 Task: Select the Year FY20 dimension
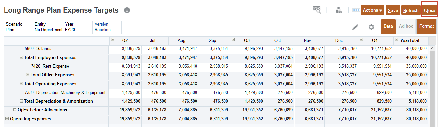click(70, 27)
